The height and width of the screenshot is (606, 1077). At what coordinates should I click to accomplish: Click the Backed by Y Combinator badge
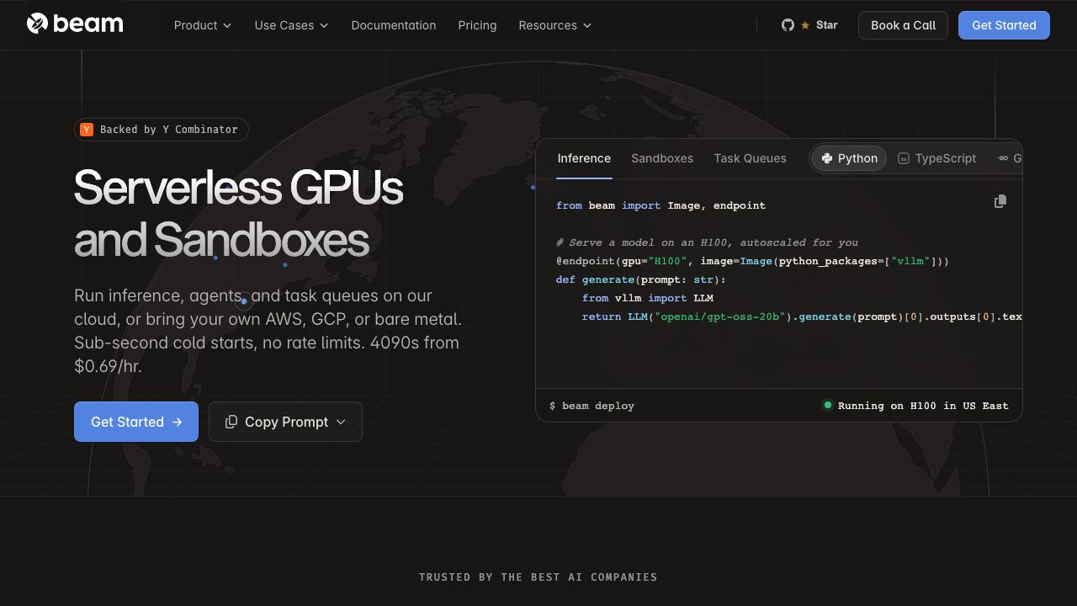coord(162,130)
